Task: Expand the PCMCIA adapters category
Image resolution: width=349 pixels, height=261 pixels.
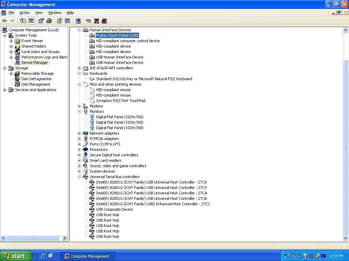Action: pyautogui.click(x=79, y=139)
